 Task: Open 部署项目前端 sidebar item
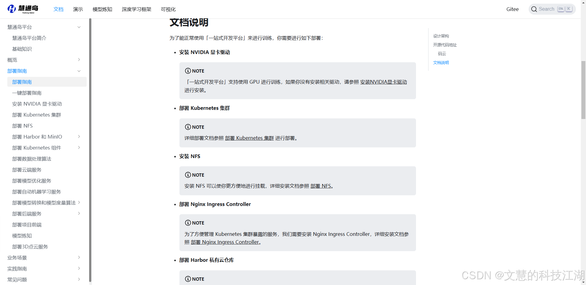(x=27, y=225)
